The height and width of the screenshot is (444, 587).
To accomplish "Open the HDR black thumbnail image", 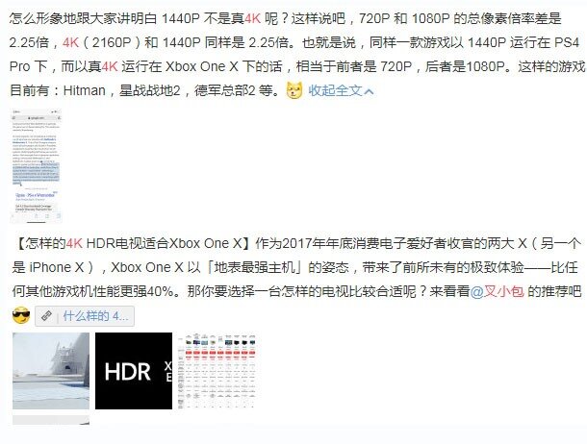I will [x=134, y=371].
